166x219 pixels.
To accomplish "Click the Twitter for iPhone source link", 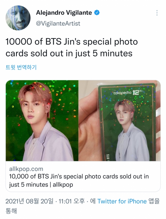I will point(122,201).
